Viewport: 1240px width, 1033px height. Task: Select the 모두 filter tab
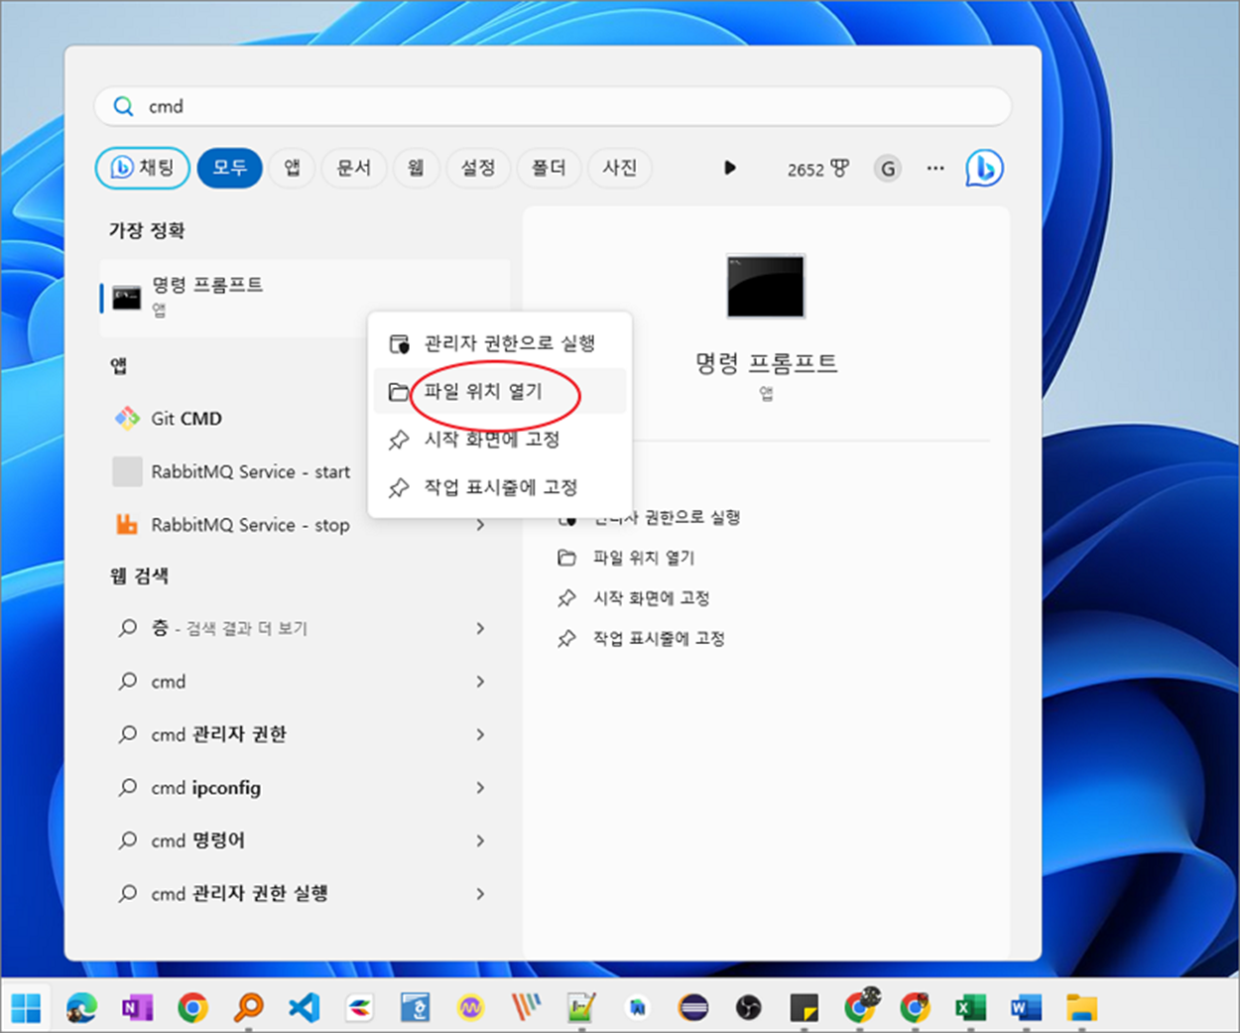click(229, 168)
